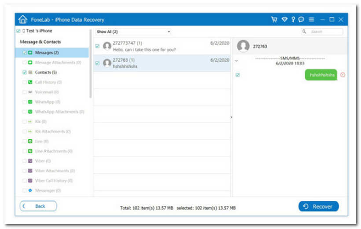
Task: Click the Viber Attachments icon
Action: (x=30, y=171)
